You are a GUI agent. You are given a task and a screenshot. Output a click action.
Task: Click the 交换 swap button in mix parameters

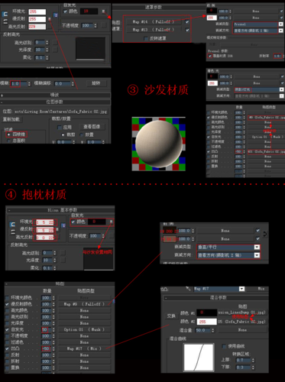(171, 316)
